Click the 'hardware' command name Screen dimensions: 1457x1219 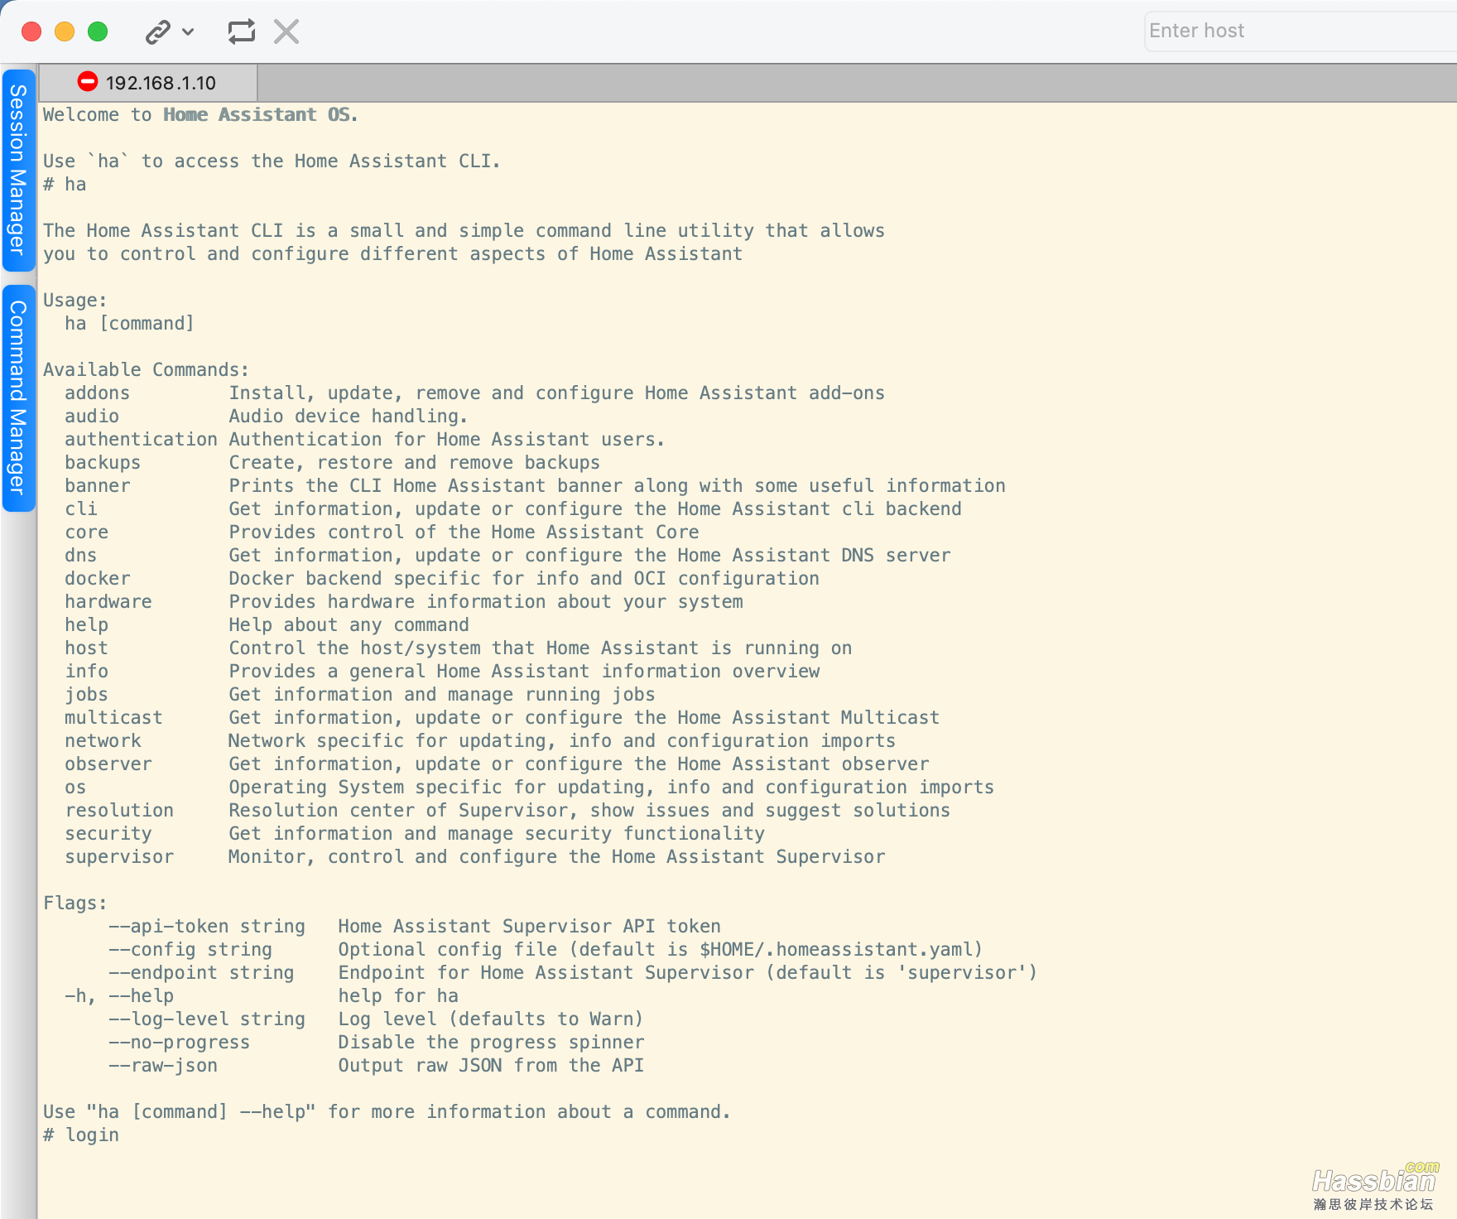pos(108,602)
